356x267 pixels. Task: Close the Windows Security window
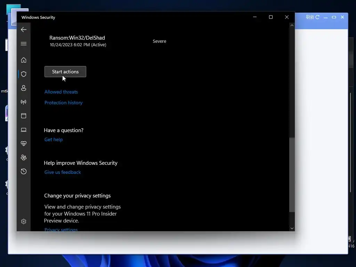[x=287, y=17]
